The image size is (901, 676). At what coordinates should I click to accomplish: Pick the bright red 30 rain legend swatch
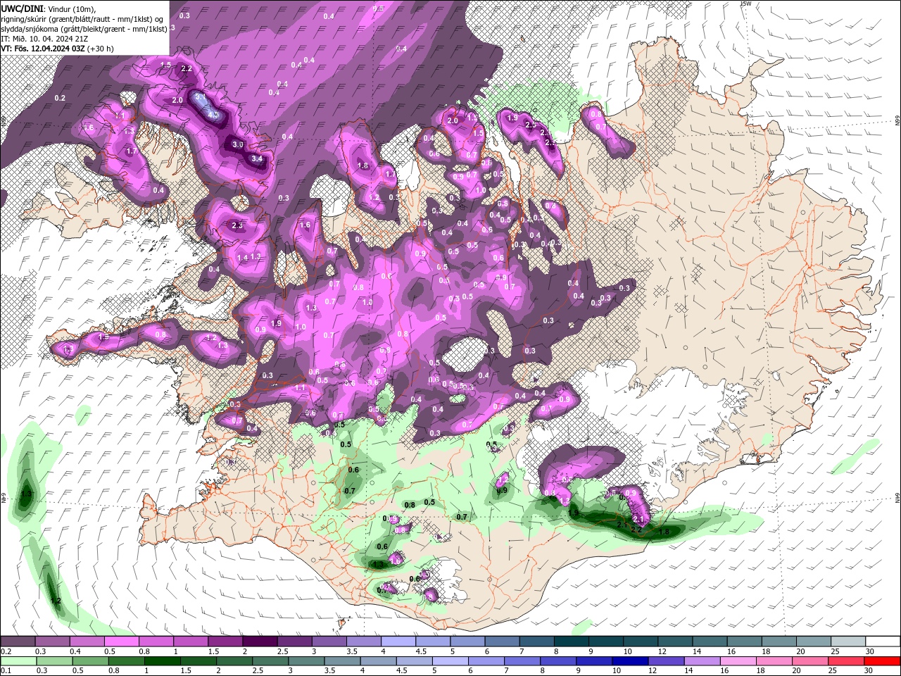pos(882,661)
